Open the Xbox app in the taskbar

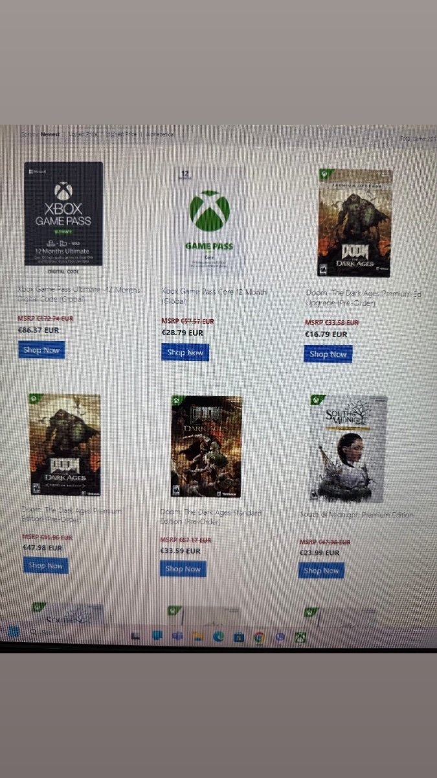click(300, 637)
